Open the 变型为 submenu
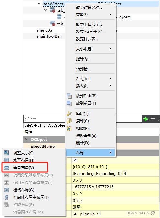The image size is (160, 218). point(90,14)
